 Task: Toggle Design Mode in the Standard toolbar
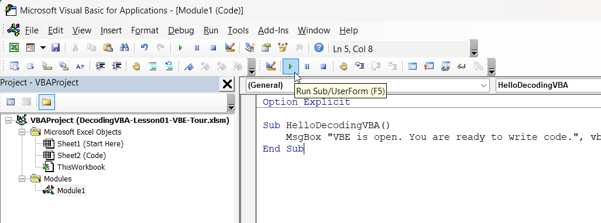point(229,47)
